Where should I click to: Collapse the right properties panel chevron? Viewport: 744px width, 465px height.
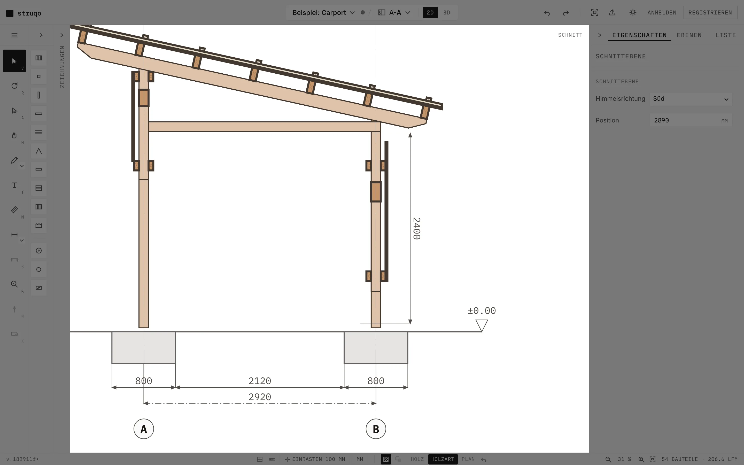[600, 35]
